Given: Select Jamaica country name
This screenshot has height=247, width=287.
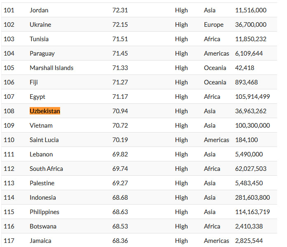Looking at the screenshot, I should (x=40, y=241).
